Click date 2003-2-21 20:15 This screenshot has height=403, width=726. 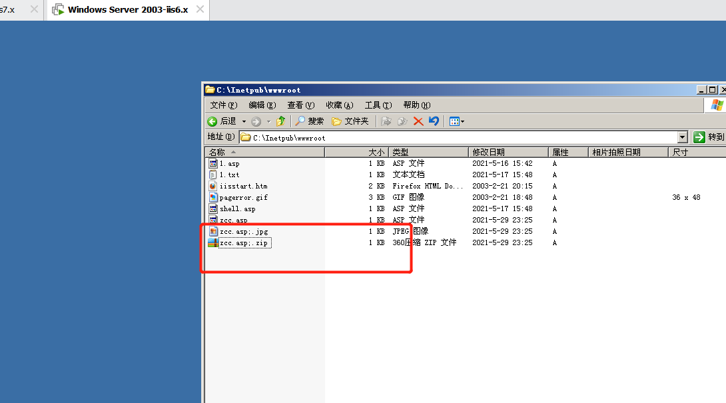tap(502, 187)
